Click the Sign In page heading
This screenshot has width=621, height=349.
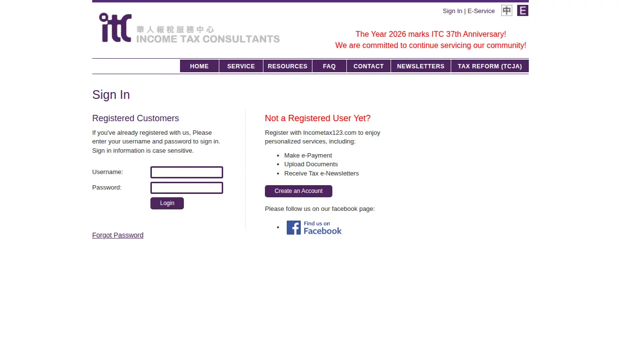tap(111, 95)
